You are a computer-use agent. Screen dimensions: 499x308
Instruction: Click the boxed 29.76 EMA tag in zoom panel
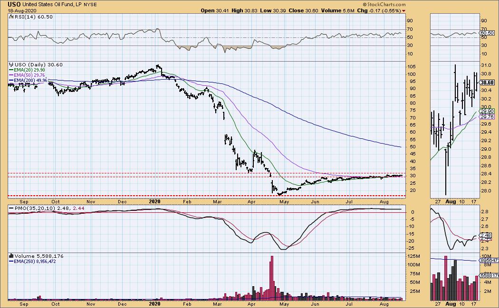[x=487, y=117]
